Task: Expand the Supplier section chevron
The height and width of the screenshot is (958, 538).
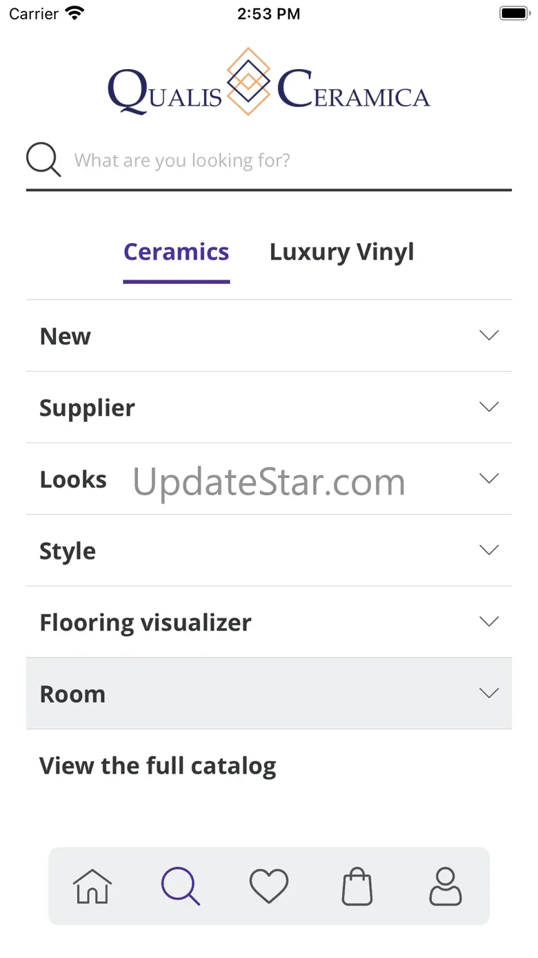Action: [x=488, y=407]
